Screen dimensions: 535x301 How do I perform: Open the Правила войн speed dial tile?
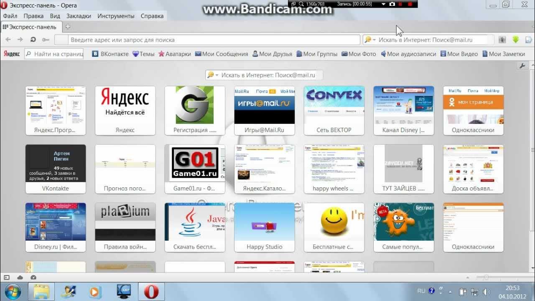pos(125,228)
